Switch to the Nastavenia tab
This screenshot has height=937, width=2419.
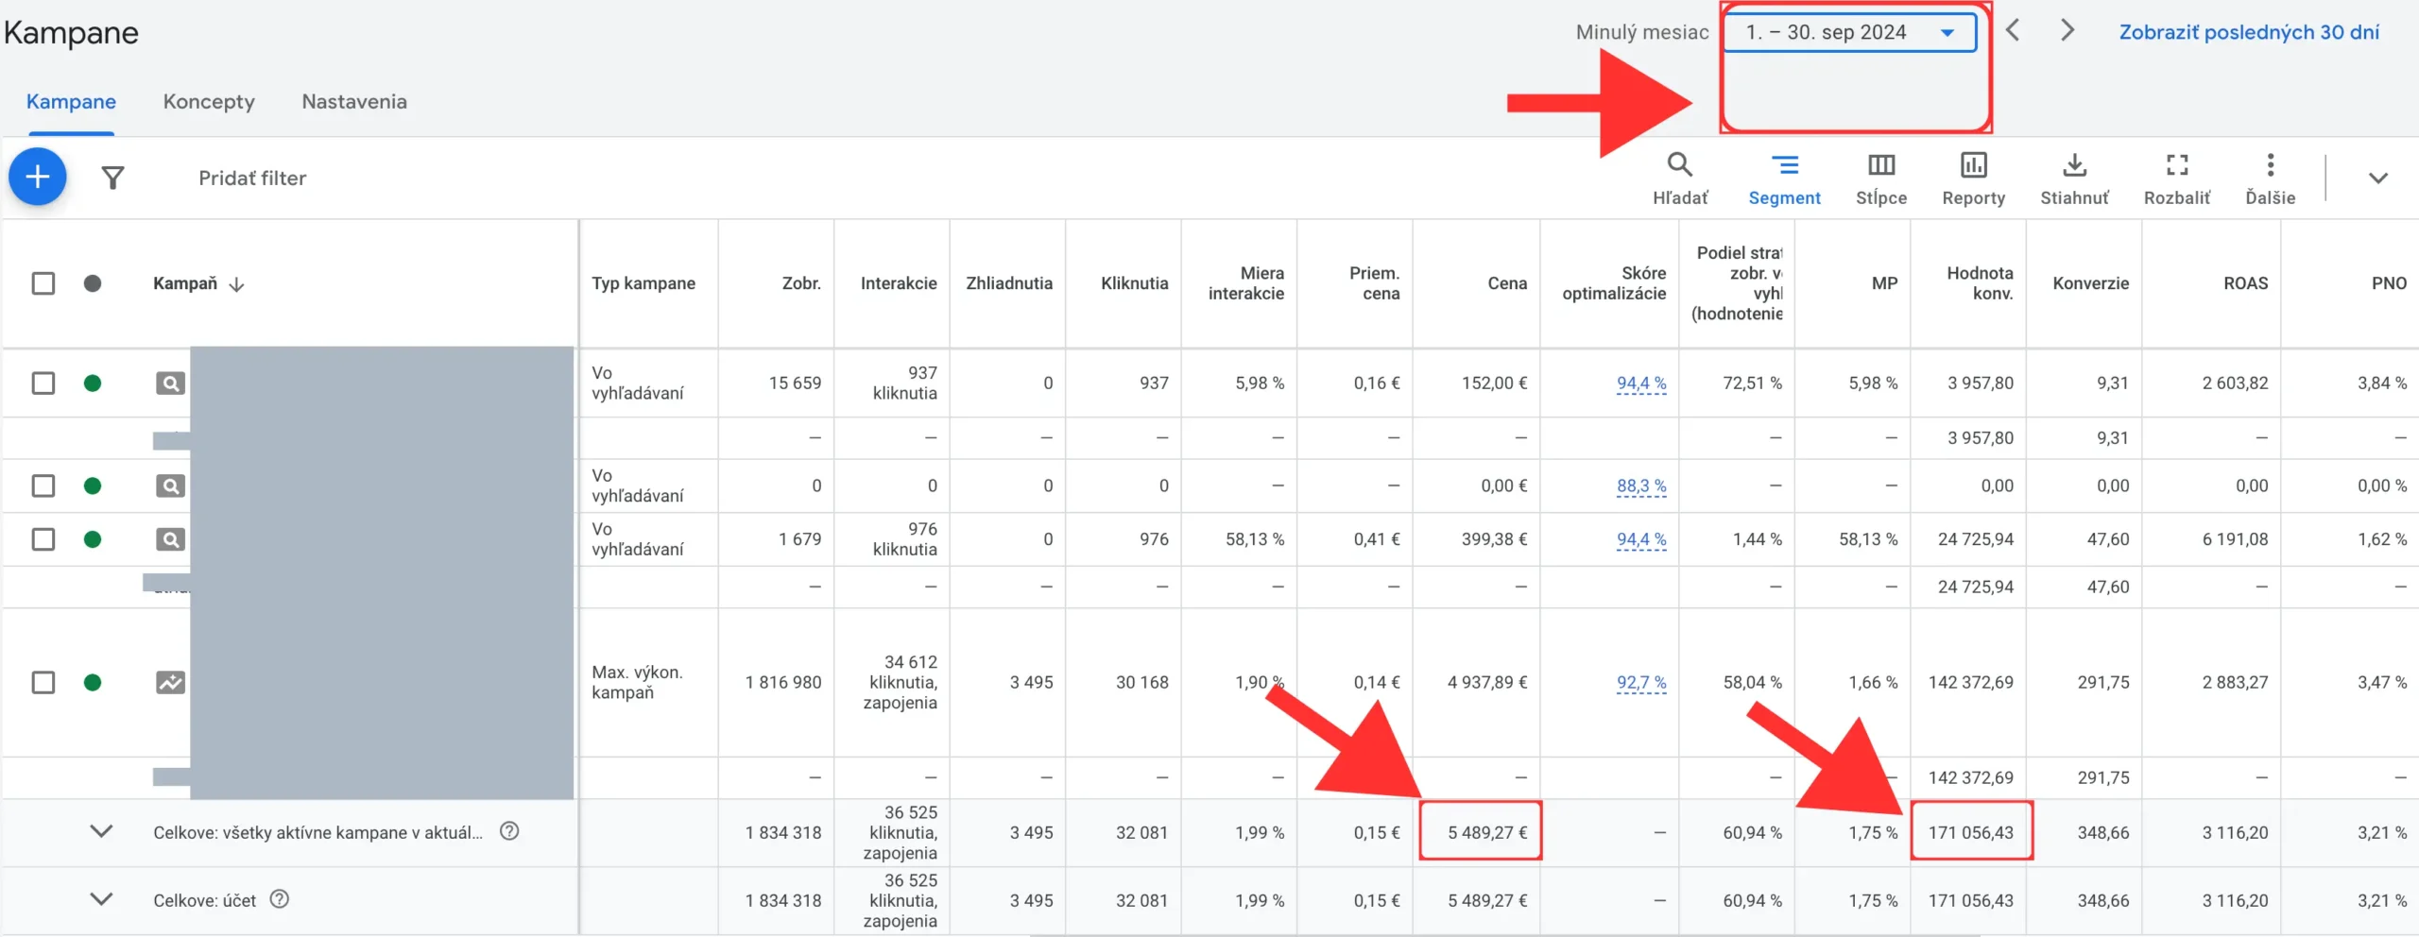click(354, 102)
